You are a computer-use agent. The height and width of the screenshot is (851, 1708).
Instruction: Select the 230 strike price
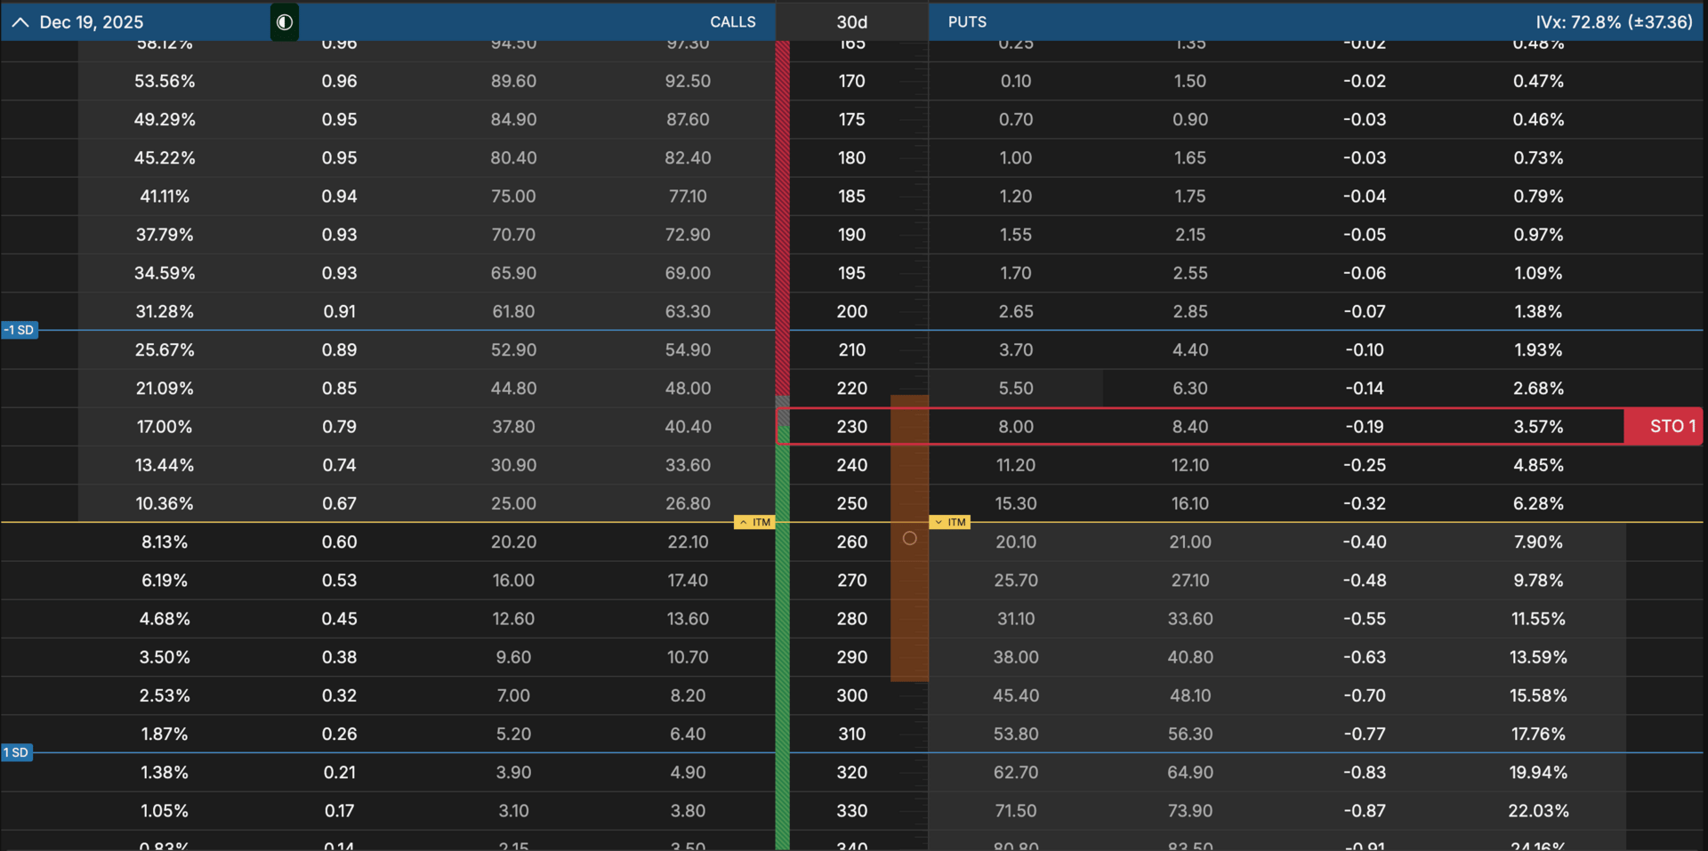(851, 427)
